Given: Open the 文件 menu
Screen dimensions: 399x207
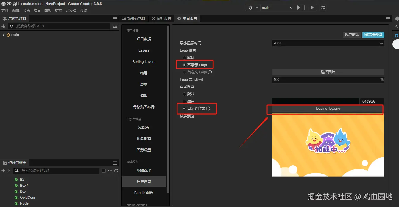Looking at the screenshot, I should coord(5,10).
